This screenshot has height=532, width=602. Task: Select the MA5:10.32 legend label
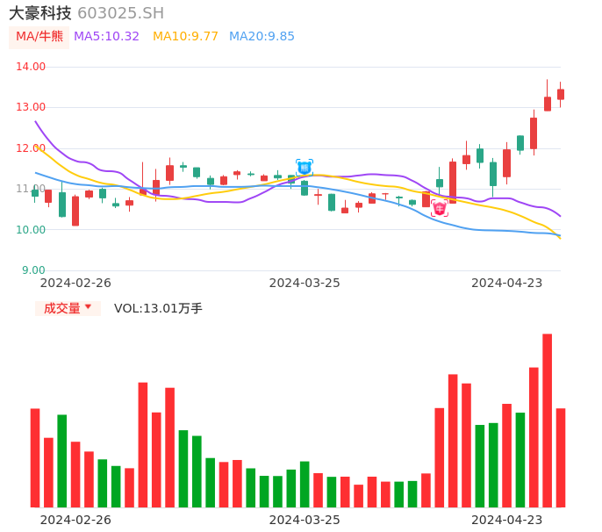(106, 37)
